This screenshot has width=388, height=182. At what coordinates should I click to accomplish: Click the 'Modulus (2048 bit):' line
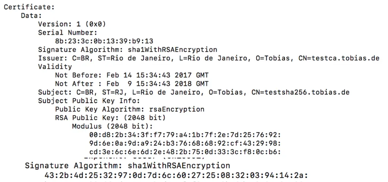[112, 126]
